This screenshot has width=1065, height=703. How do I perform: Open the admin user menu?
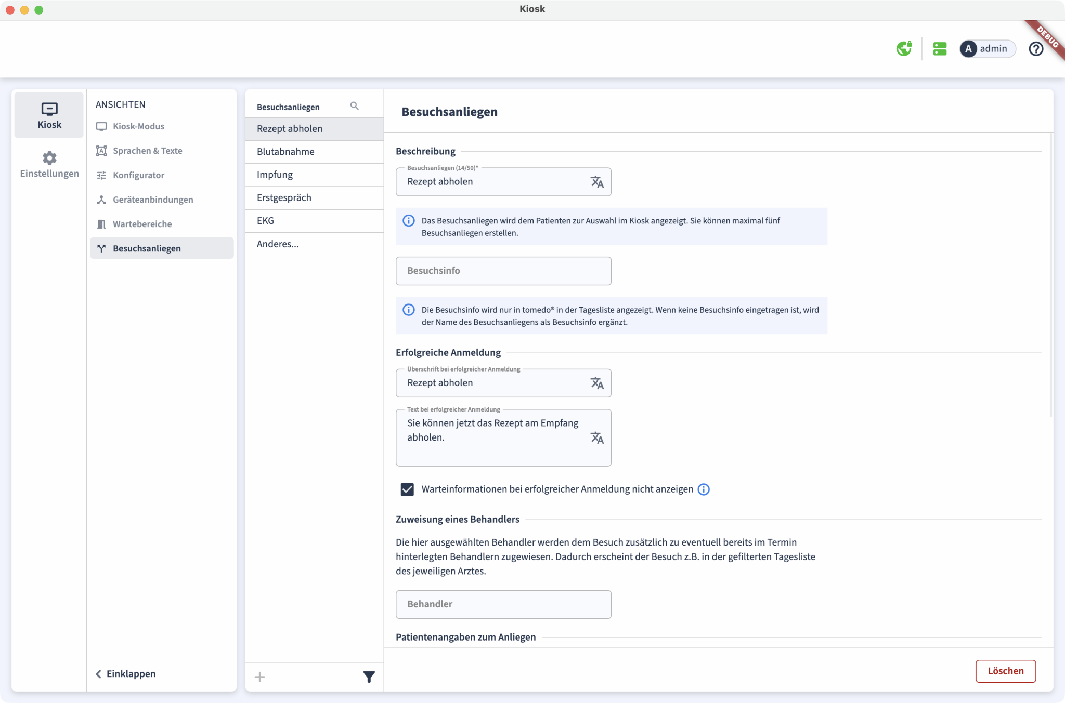click(x=987, y=49)
